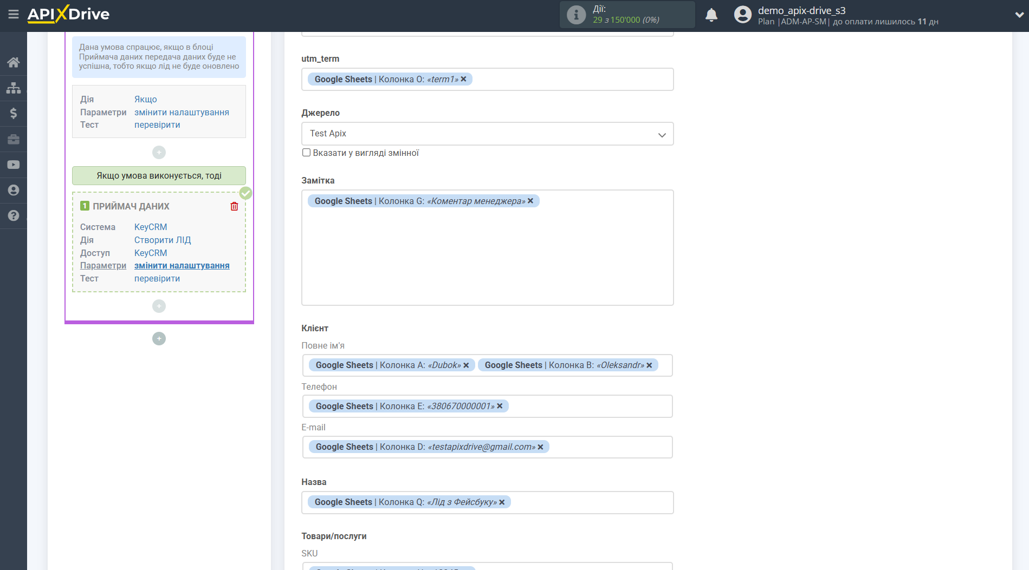
Task: Click into Телефон field
Action: click(x=487, y=406)
